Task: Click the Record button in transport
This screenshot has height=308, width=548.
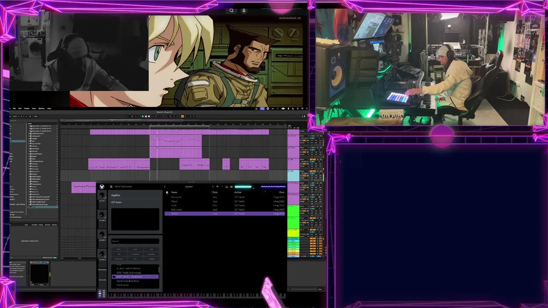Action: tap(149, 116)
